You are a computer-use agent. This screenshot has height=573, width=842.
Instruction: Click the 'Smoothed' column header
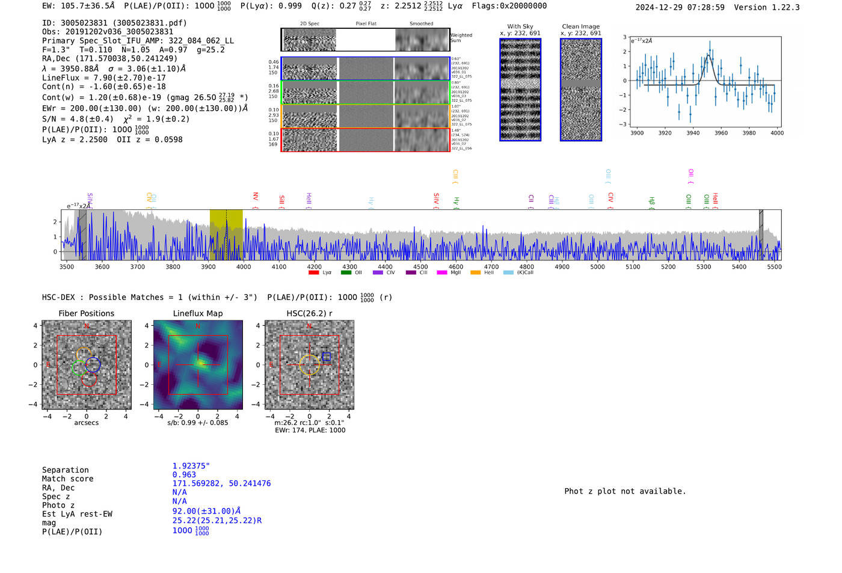(x=422, y=24)
